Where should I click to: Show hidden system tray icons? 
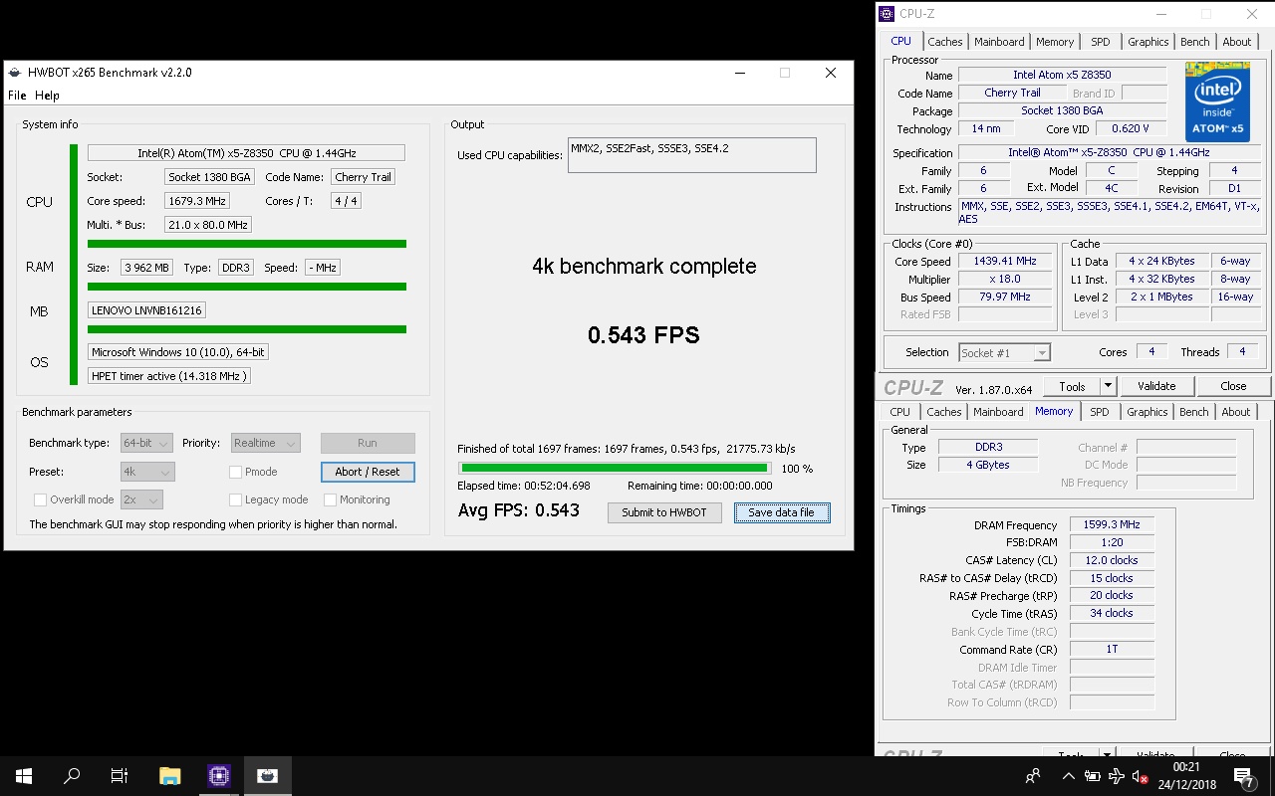1068,776
